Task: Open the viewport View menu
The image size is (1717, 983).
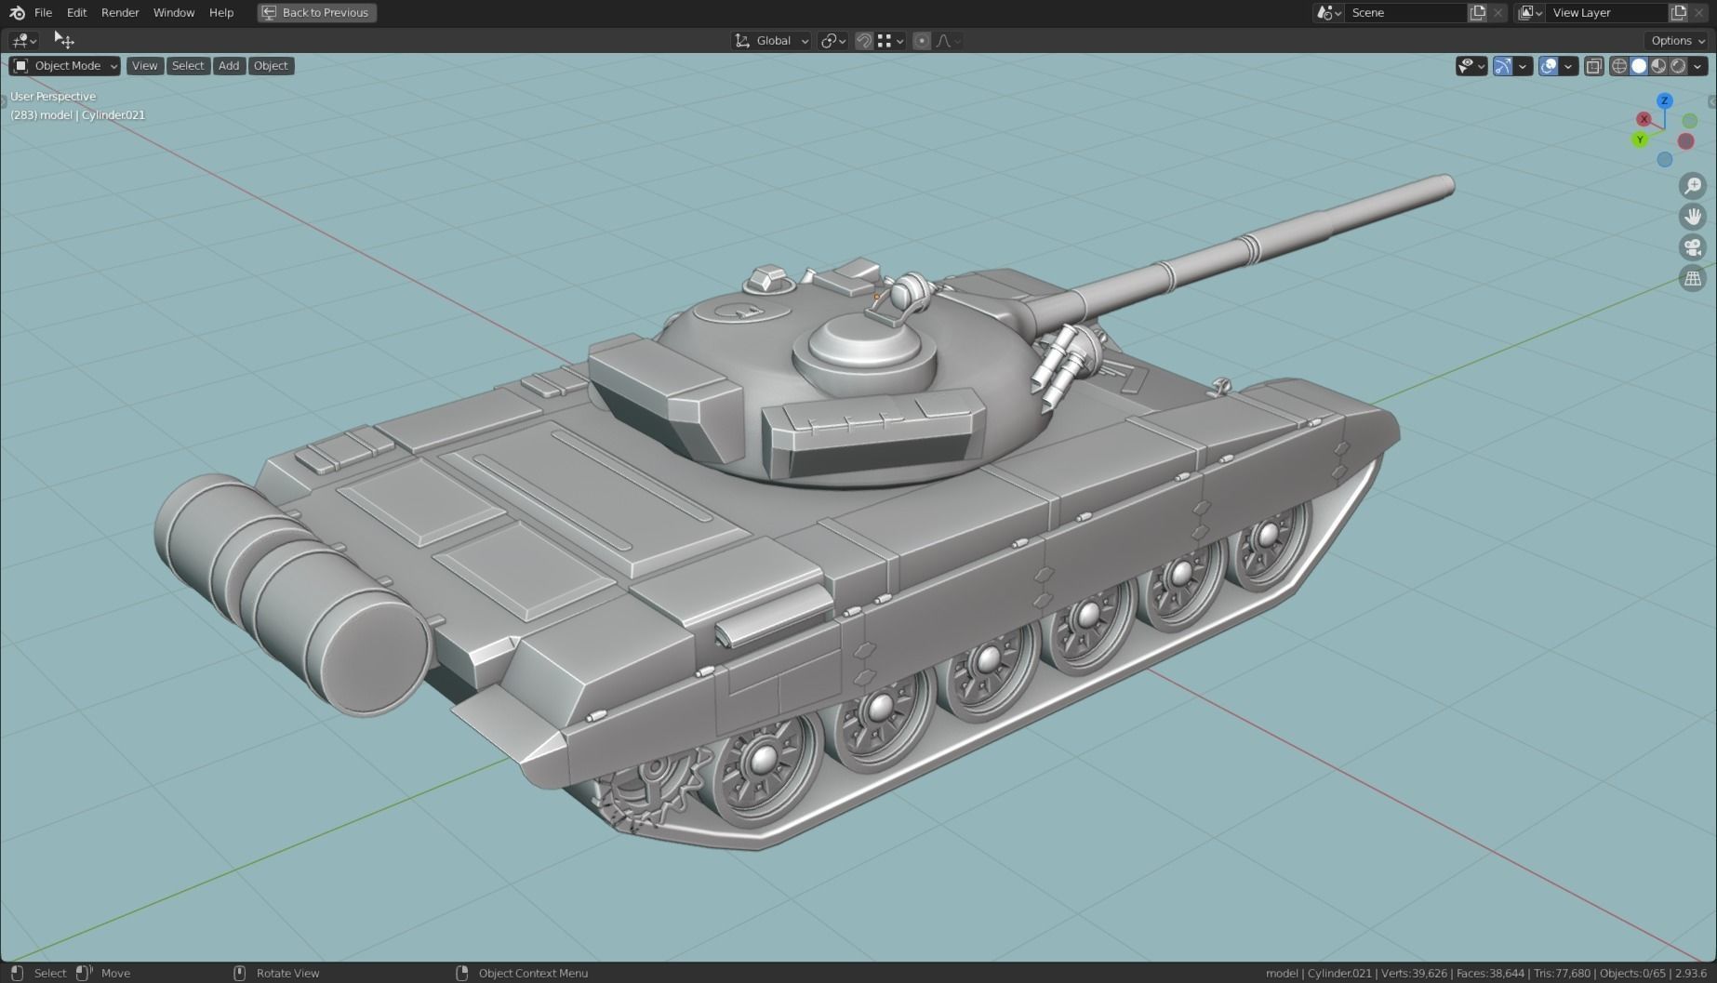Action: coord(144,65)
